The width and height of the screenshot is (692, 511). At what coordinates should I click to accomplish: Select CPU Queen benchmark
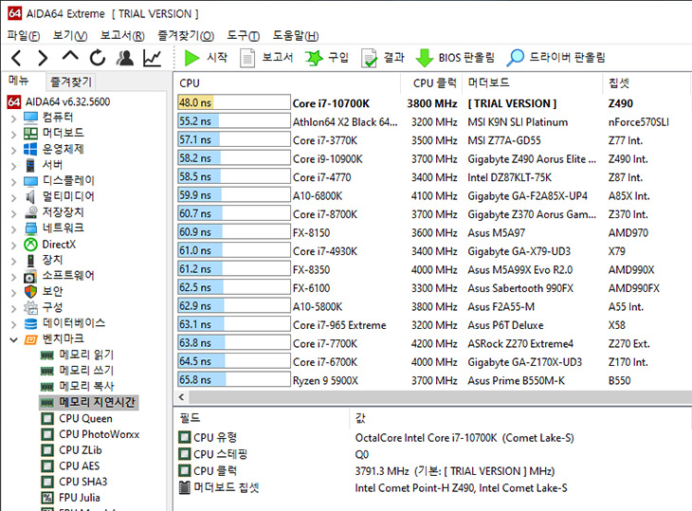(85, 418)
